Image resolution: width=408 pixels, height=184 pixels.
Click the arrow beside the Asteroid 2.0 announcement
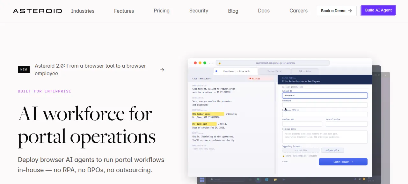pos(162,70)
